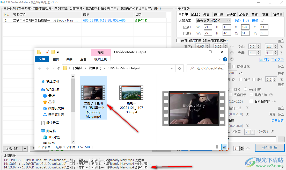Click the 参数重置 link
This screenshot has height=170, width=286.
[277, 120]
